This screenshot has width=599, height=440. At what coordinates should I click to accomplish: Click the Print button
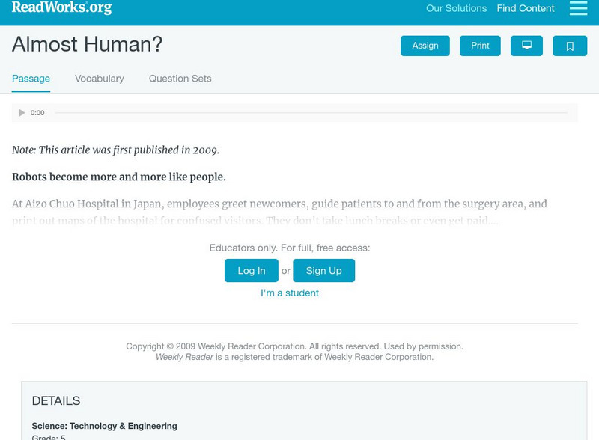tap(480, 46)
